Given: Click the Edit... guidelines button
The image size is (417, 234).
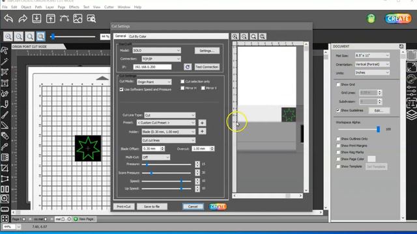Looking at the screenshot, I should (x=379, y=110).
